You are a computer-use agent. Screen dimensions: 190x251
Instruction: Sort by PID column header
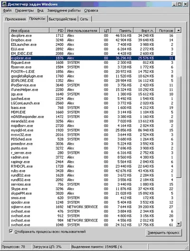[57, 30]
